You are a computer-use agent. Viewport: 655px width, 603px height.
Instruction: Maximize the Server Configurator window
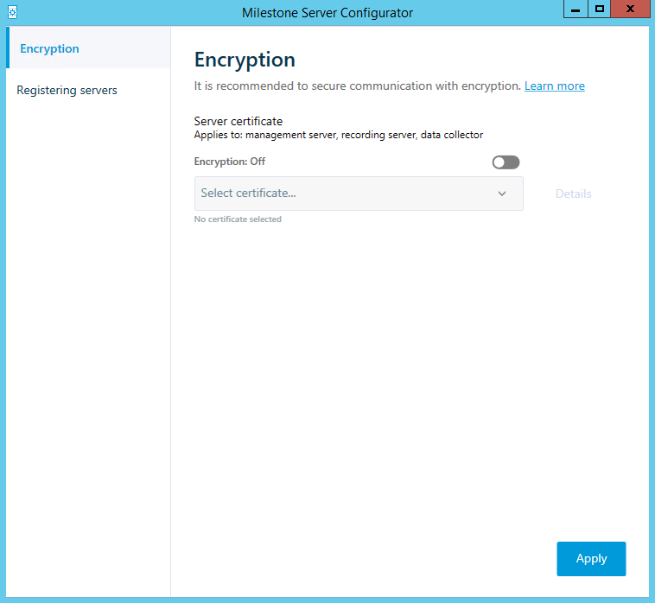coord(599,10)
